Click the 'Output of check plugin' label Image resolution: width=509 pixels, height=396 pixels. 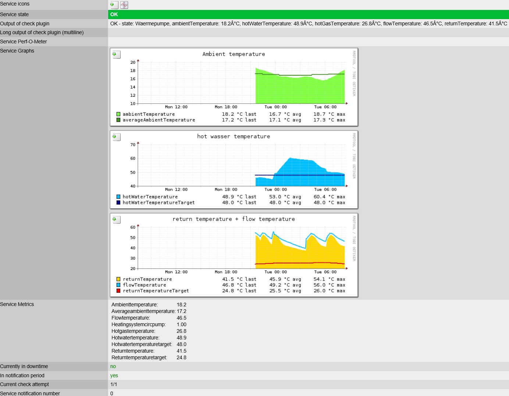[x=25, y=24]
